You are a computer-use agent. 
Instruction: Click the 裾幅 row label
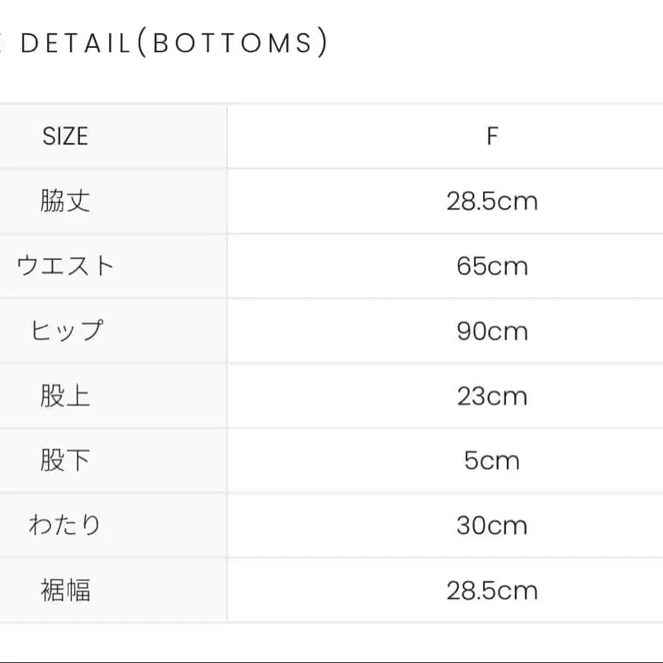65,590
